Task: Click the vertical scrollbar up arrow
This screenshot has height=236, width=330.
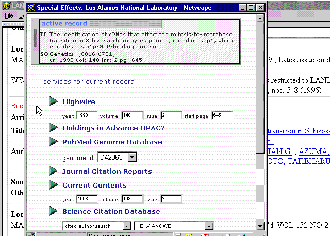Action: click(x=260, y=19)
